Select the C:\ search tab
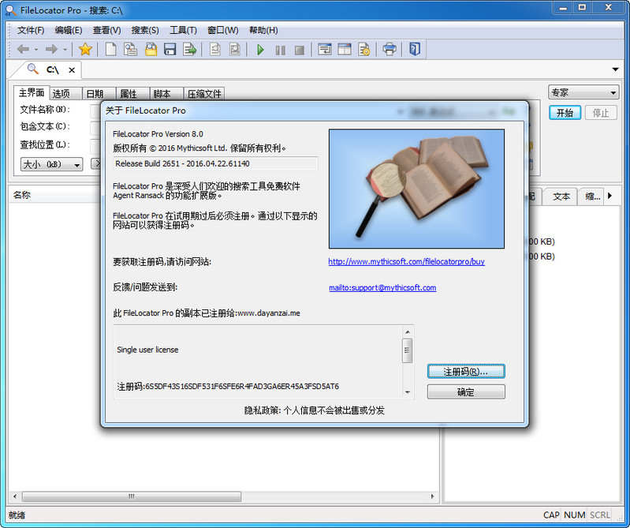 pyautogui.click(x=52, y=70)
